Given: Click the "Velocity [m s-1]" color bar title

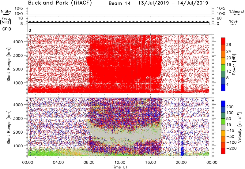Looking at the screenshot, I should coord(239,127).
